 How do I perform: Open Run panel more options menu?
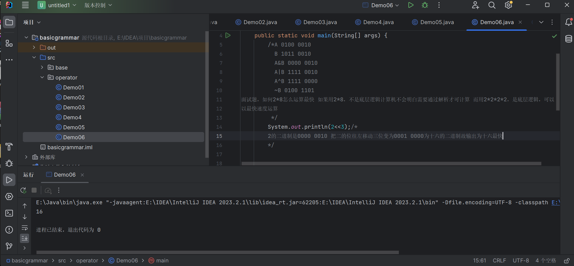(x=59, y=190)
